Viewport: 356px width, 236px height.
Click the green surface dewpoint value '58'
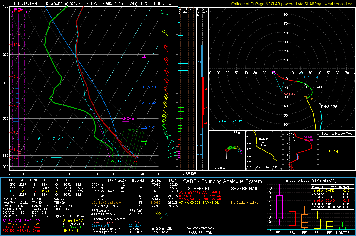[113, 160]
